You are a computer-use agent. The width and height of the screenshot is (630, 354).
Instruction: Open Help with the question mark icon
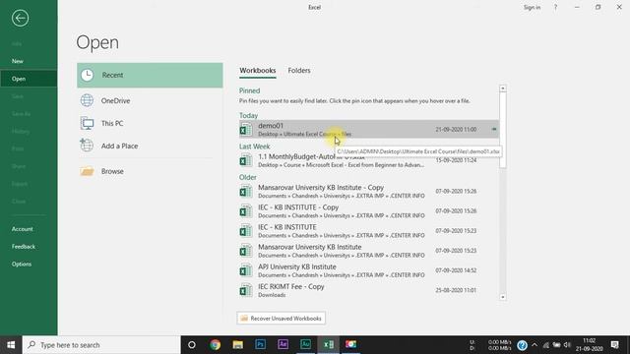555,7
